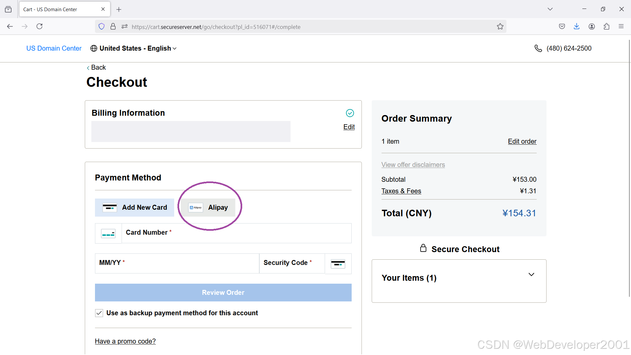Open the Firefox account profile icon
The image size is (631, 355).
[x=592, y=27]
